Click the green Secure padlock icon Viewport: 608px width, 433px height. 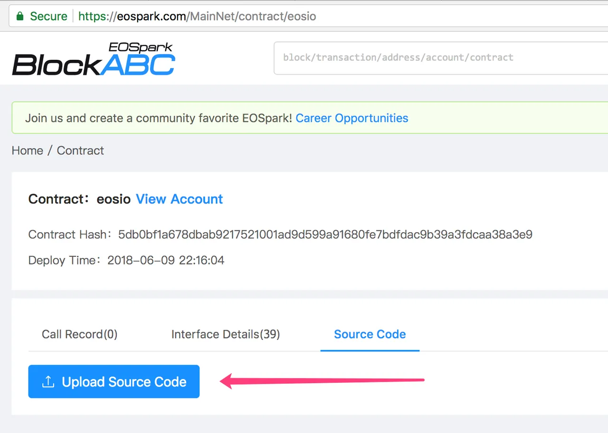(19, 17)
